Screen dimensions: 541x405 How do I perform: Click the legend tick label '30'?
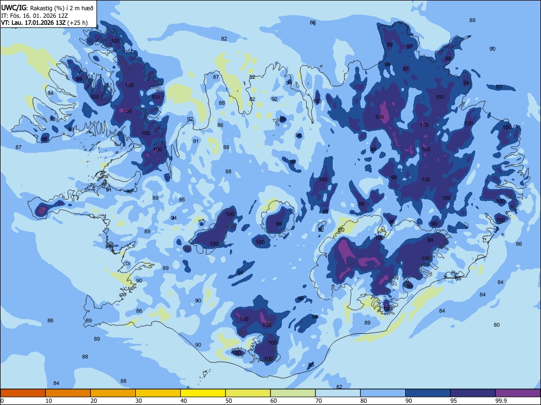(138, 401)
